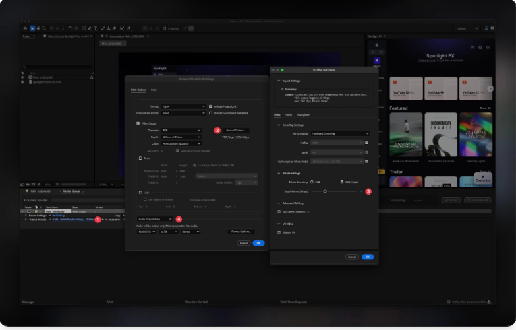Click Cancel in H.264 Options dialog
516x330 pixels.
pos(352,257)
